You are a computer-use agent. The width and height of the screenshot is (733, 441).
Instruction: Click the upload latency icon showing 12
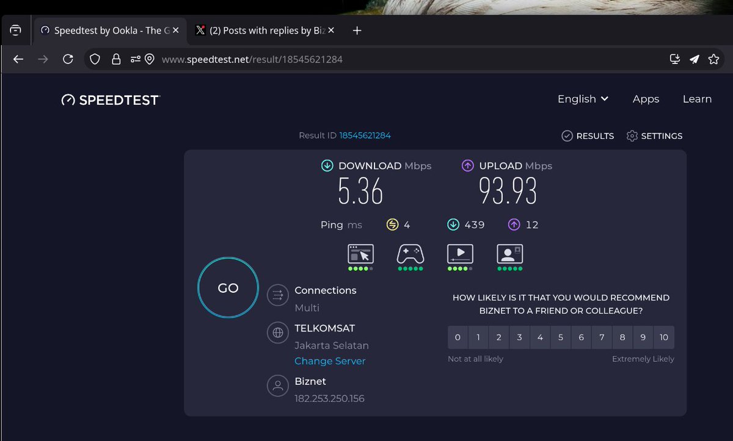[514, 225]
